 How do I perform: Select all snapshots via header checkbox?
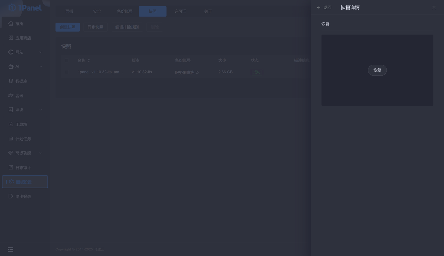(67, 60)
